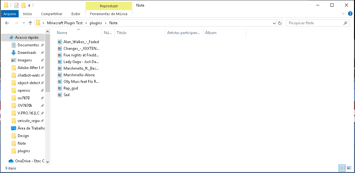Select the Rap_god file icon
The image size is (355, 173).
point(60,88)
